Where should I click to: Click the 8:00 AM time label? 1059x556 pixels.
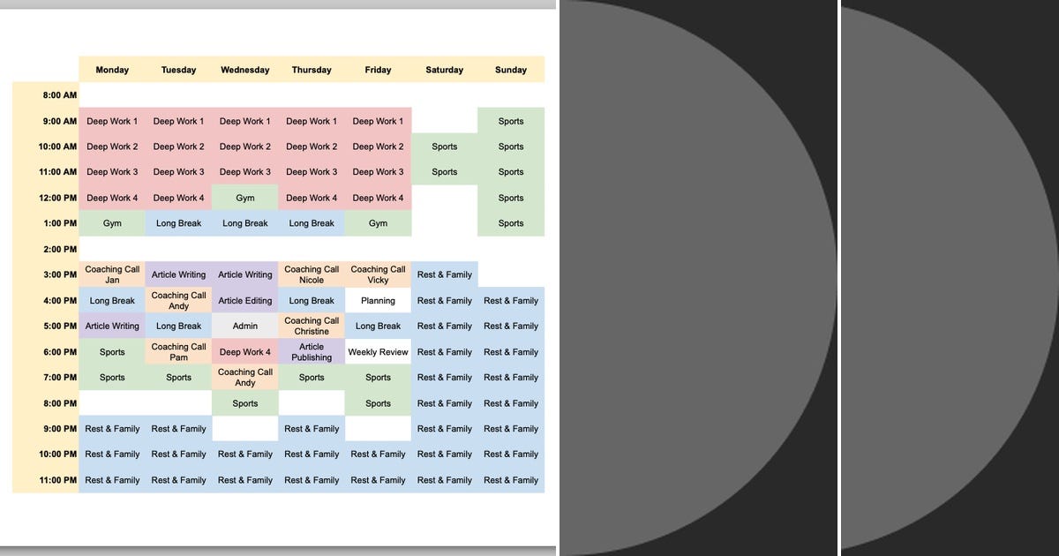(x=59, y=95)
